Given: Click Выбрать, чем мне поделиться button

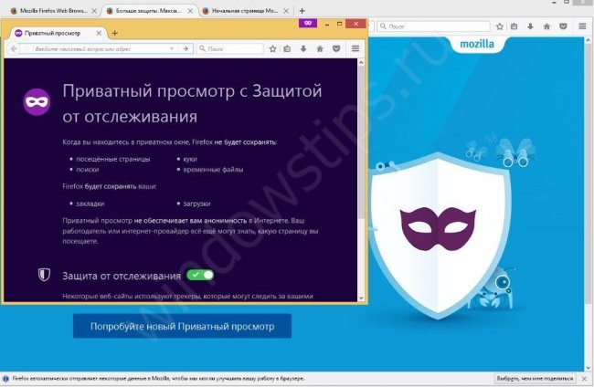Looking at the screenshot, I should (x=535, y=378).
